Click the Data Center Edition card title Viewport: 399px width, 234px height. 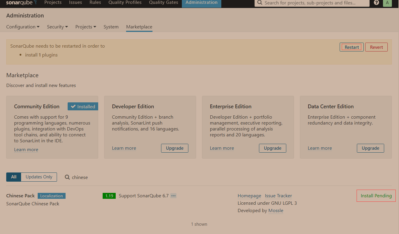[331, 106]
